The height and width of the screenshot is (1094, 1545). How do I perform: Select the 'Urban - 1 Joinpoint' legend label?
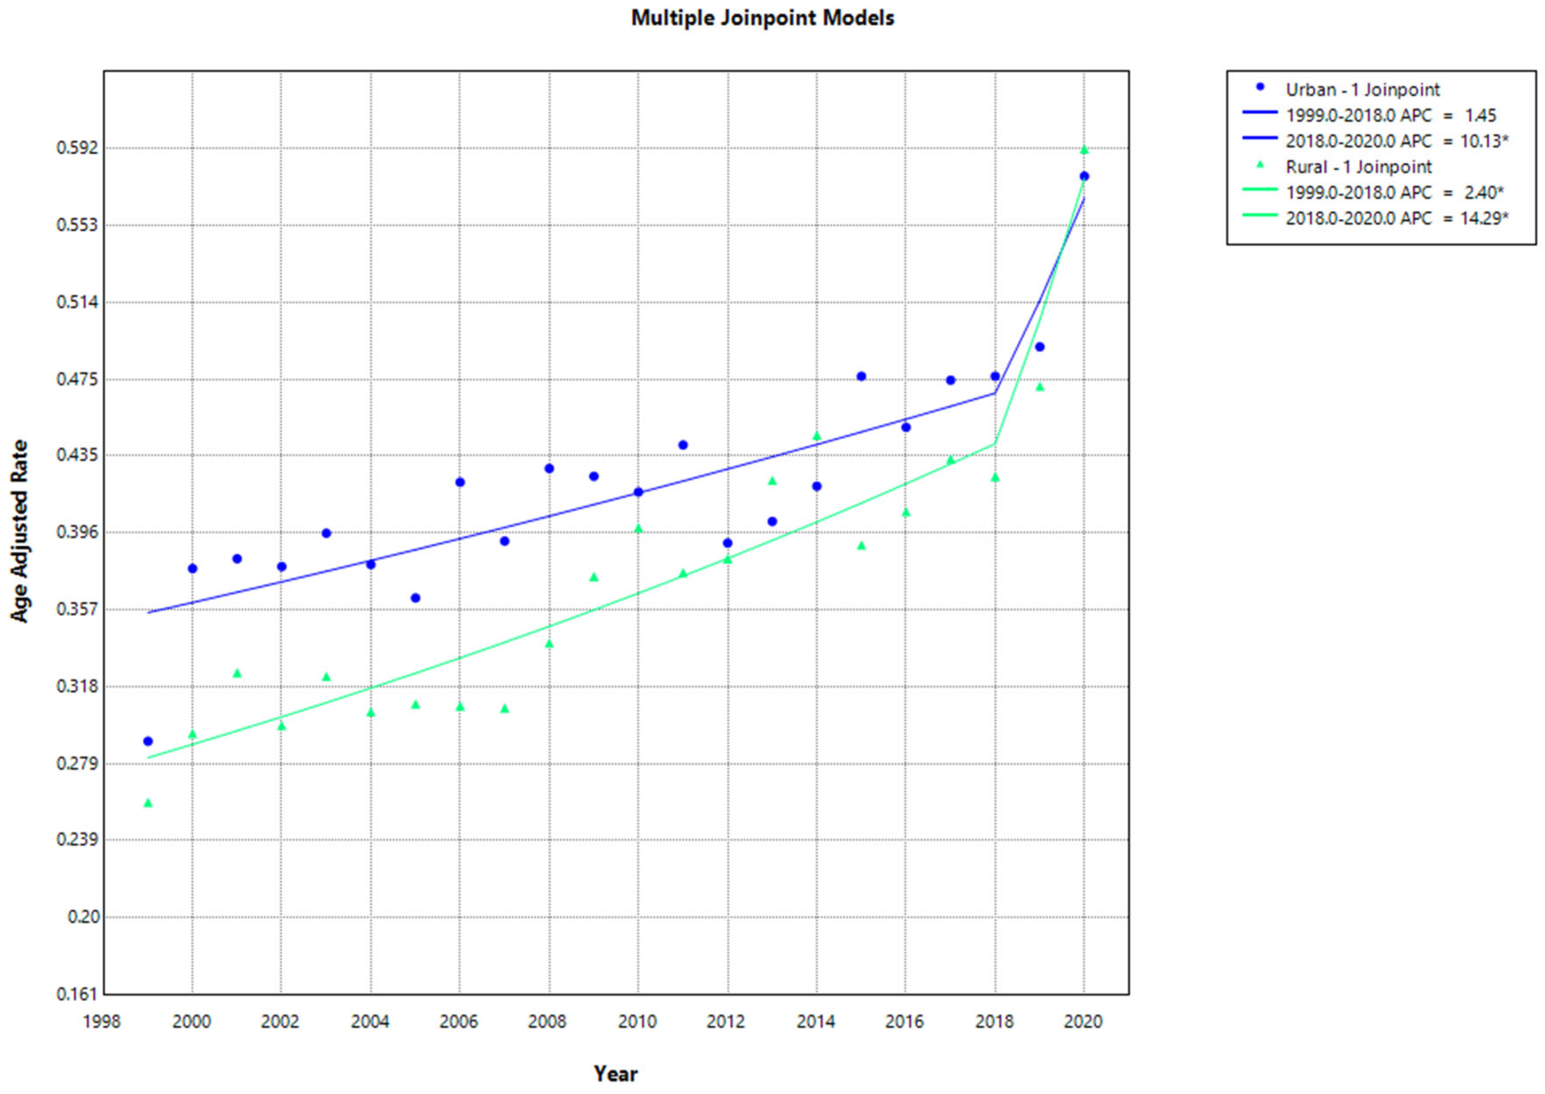(1362, 89)
